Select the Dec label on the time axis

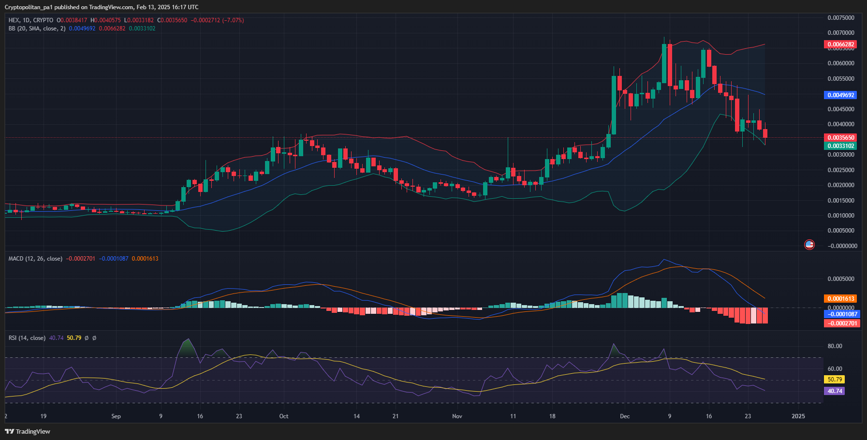tap(625, 416)
